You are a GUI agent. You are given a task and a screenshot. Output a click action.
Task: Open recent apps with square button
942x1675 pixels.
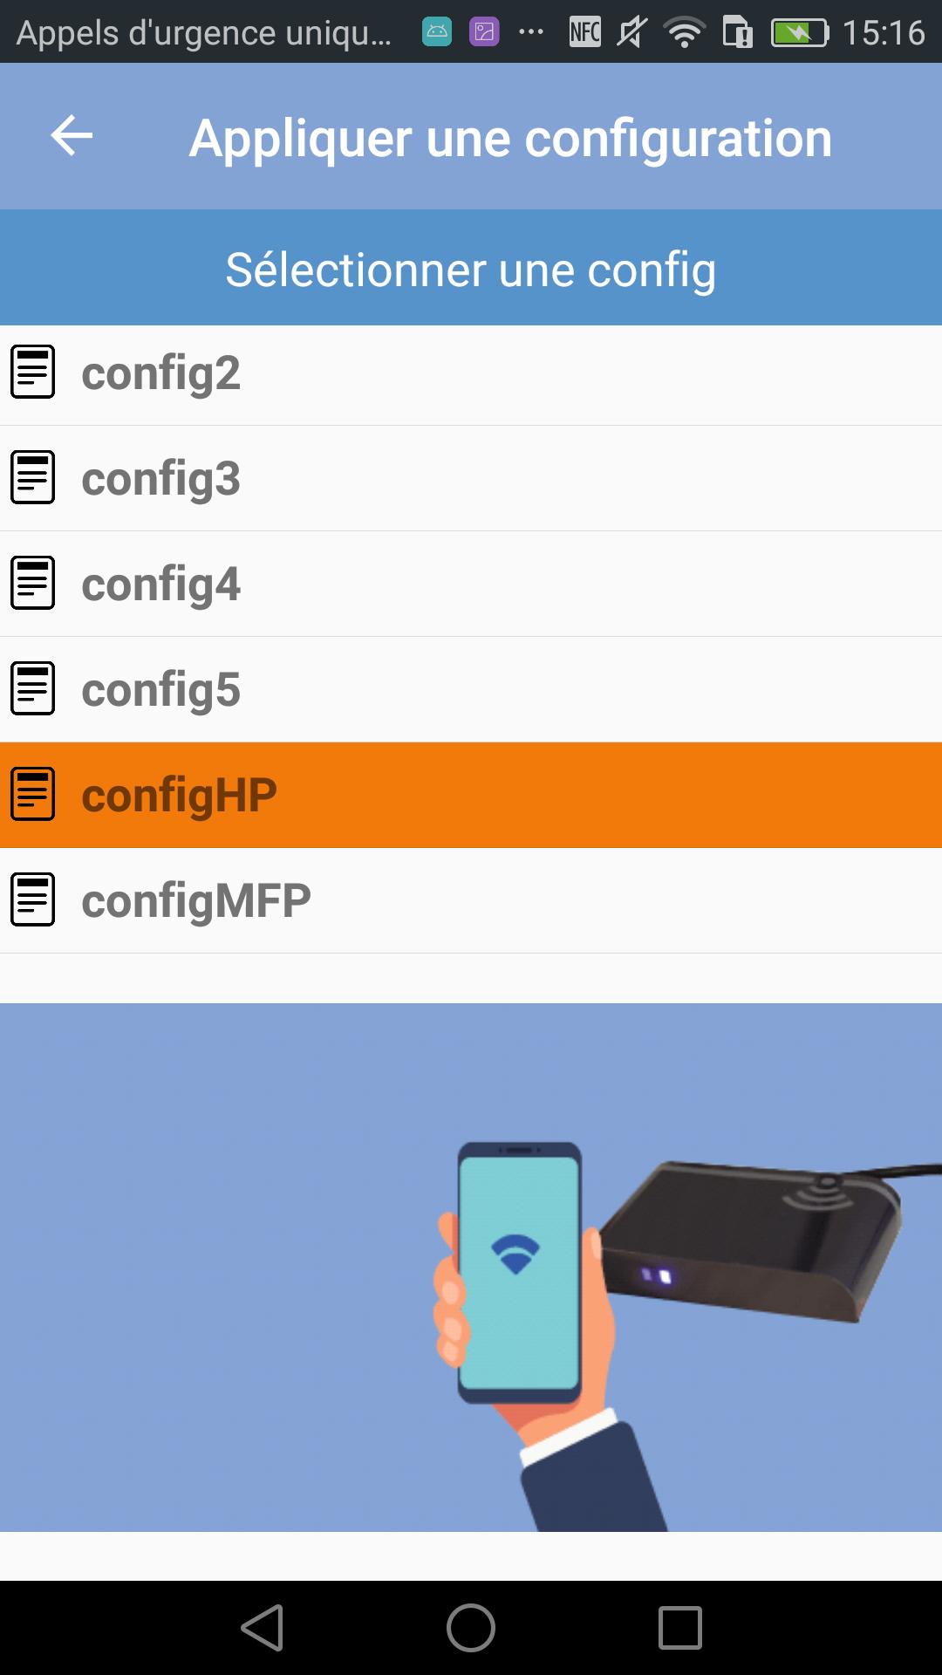pos(680,1628)
